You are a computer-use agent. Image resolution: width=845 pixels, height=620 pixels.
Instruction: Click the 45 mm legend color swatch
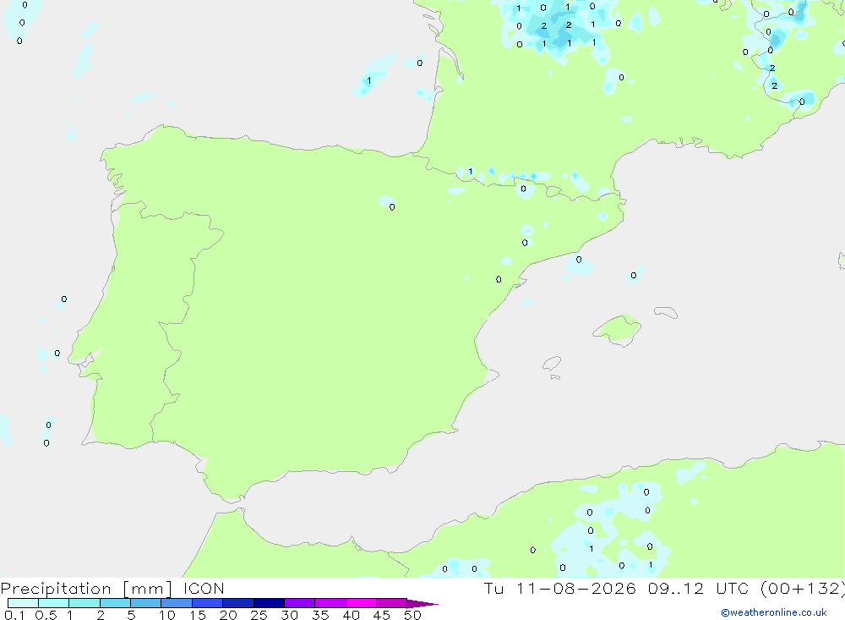(391, 603)
